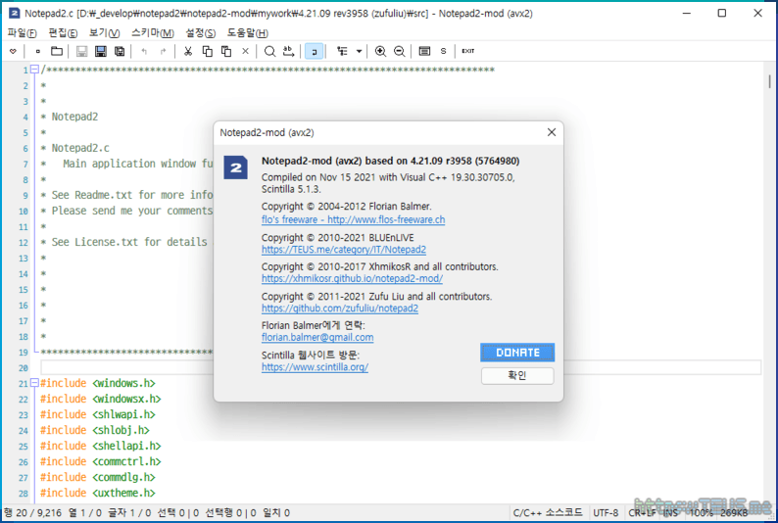Image resolution: width=778 pixels, height=523 pixels.
Task: Click the Save Copy icon
Action: click(120, 51)
